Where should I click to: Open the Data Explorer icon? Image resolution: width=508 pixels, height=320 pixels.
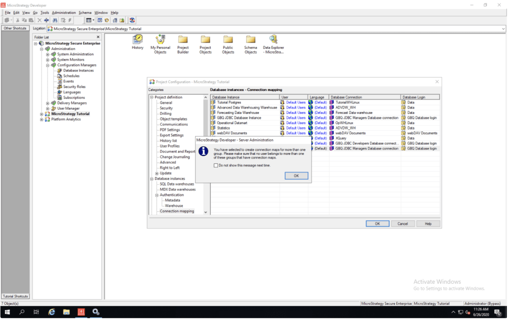tap(273, 39)
